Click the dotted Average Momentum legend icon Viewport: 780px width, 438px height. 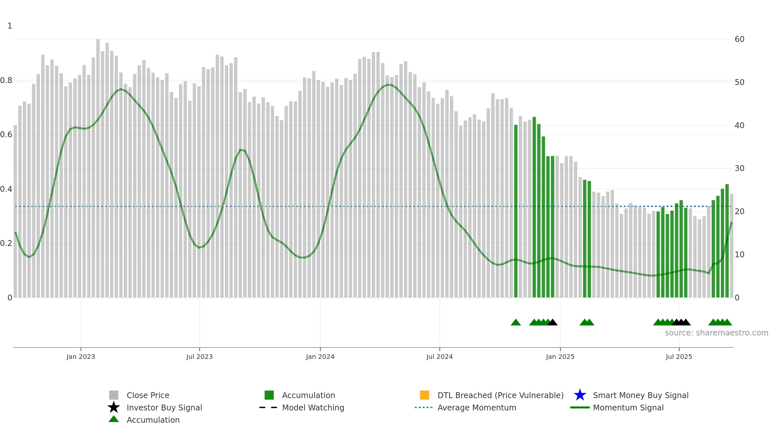pyautogui.click(x=423, y=408)
